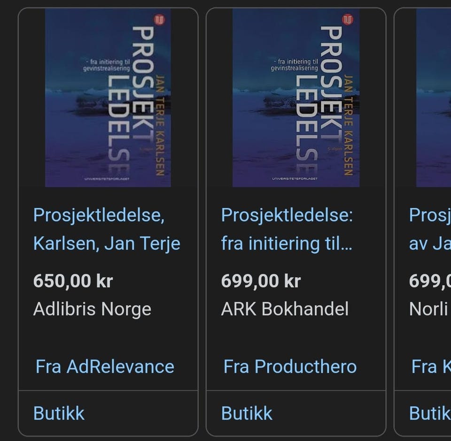Click the 650,00 kr price
This screenshot has height=441, width=451.
tap(73, 281)
